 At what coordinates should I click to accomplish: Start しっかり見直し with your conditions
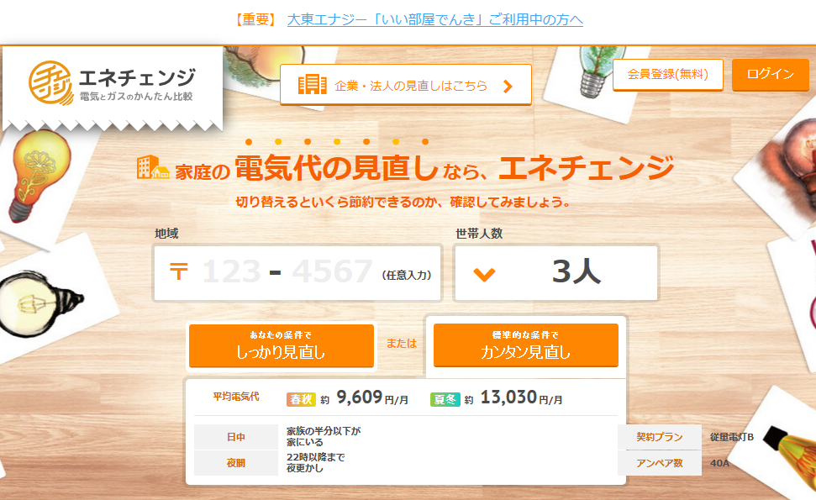pyautogui.click(x=282, y=345)
